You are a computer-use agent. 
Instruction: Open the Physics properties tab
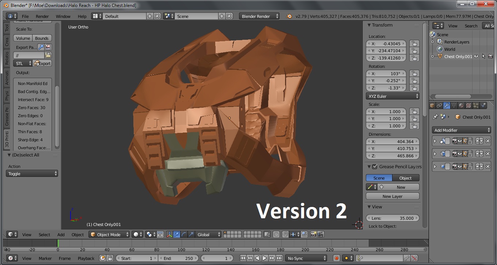pos(483,105)
